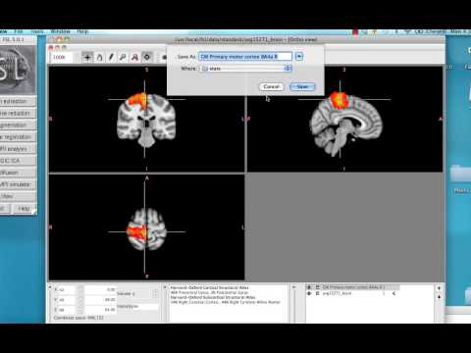The height and width of the screenshot is (353, 471).
Task: Open the Where folder dropdown
Action: (x=245, y=69)
